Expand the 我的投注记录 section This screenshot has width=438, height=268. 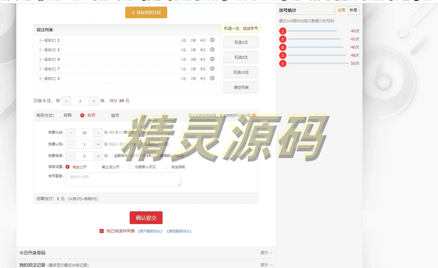[x=266, y=265]
